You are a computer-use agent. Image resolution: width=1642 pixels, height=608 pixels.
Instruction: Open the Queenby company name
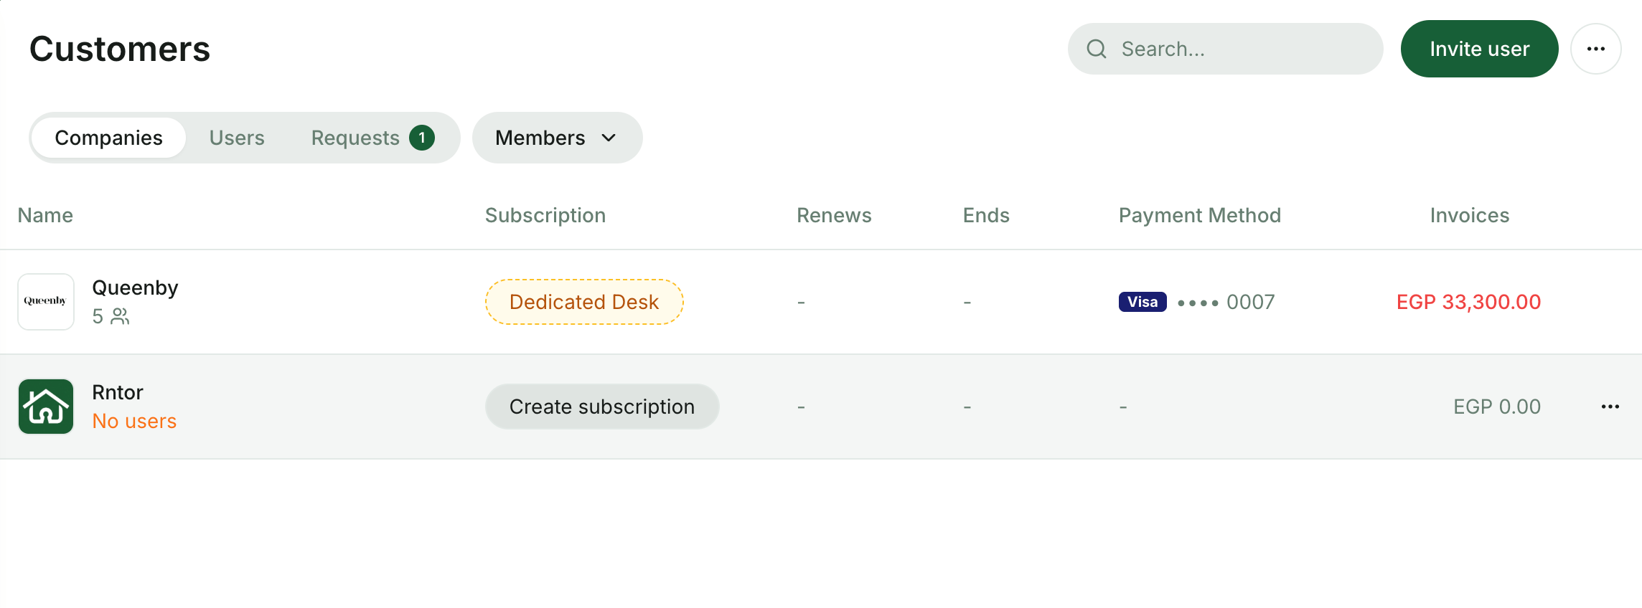(135, 288)
